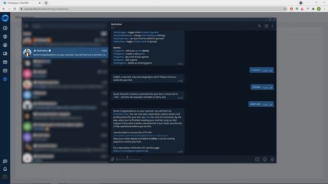Open the core.telegram.org/bots/api link
328x184 pixels.
[x=131, y=151]
